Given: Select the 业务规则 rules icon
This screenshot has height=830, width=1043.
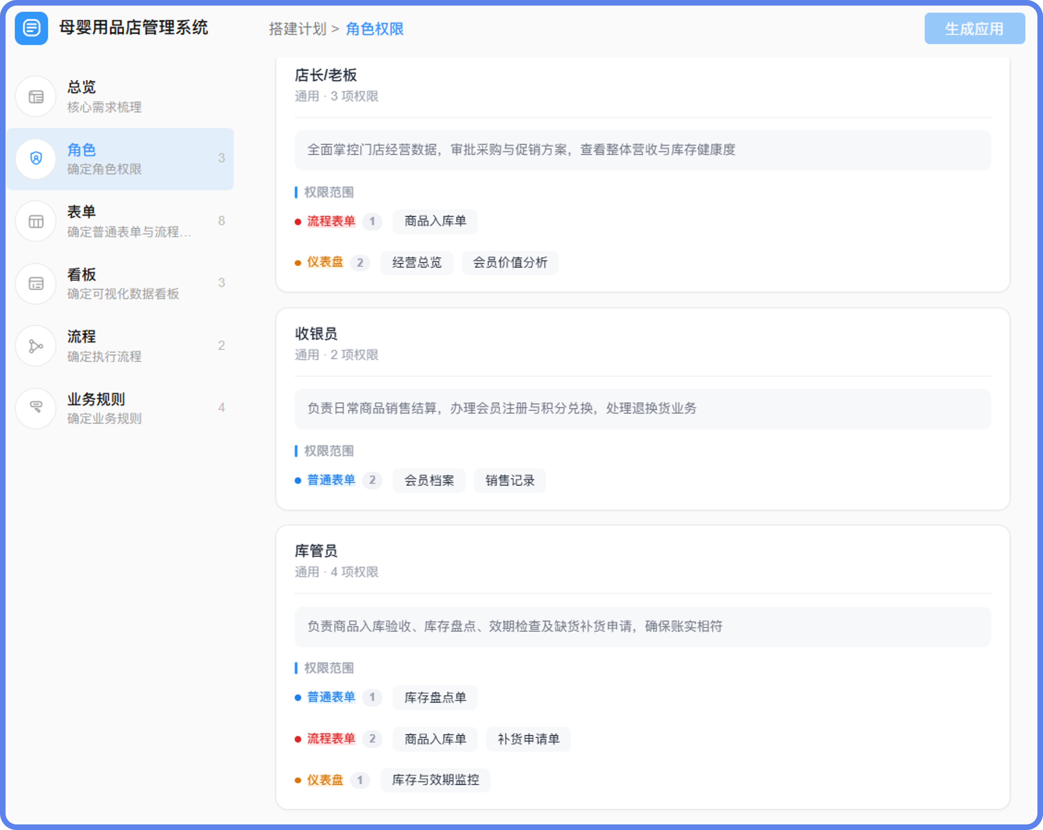Looking at the screenshot, I should click(x=36, y=408).
